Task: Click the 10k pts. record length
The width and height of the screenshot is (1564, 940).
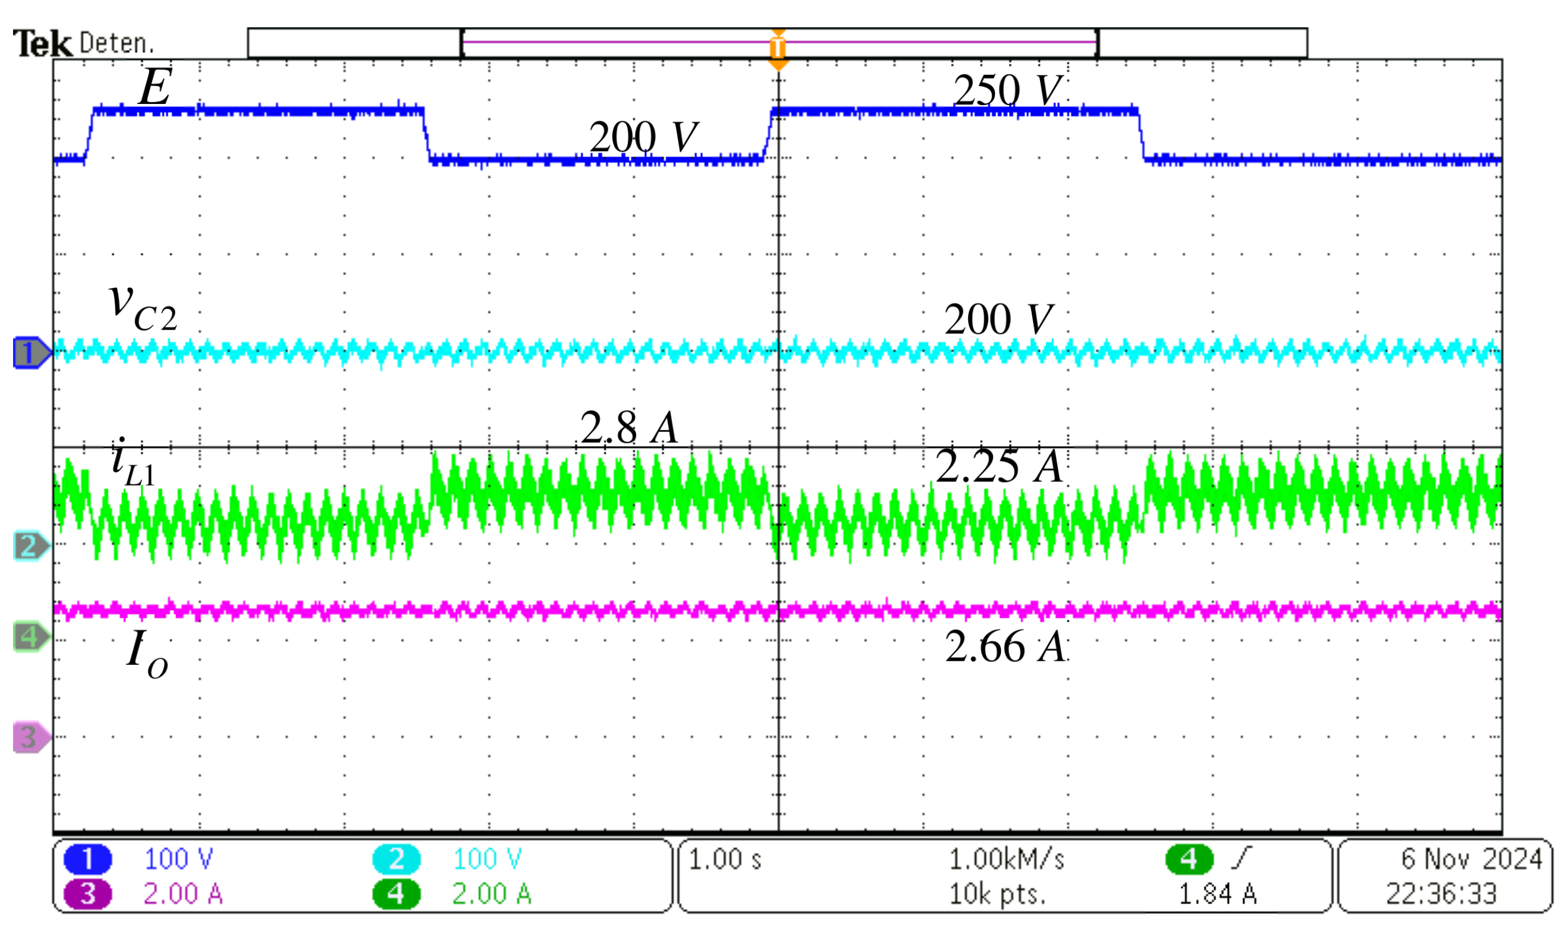Action: coord(997,894)
